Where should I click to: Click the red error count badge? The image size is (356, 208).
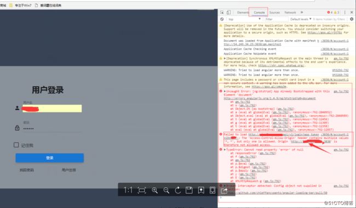point(330,12)
